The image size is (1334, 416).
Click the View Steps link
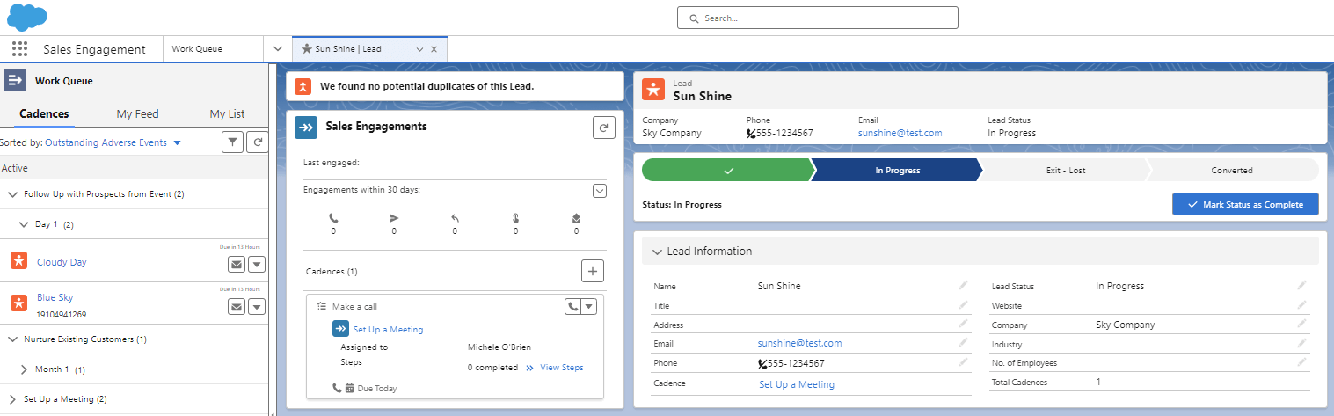click(561, 368)
